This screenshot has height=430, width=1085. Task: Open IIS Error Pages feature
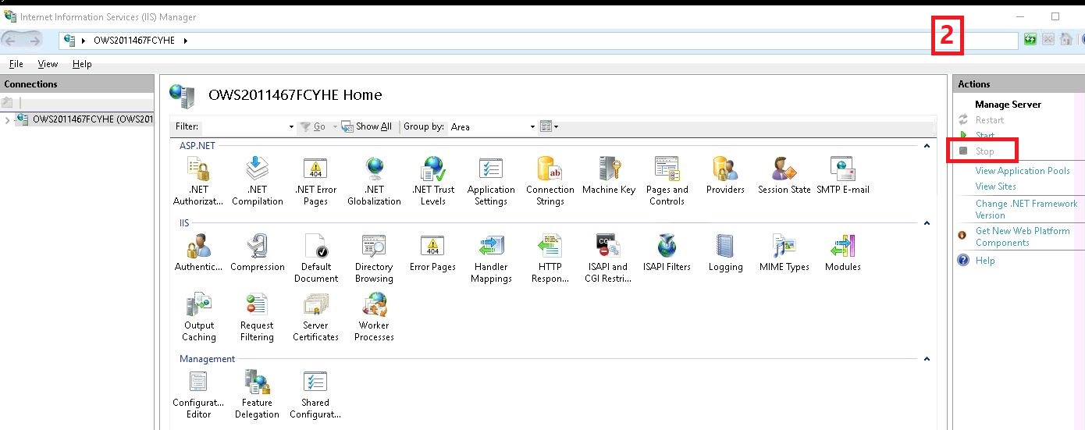pos(432,252)
